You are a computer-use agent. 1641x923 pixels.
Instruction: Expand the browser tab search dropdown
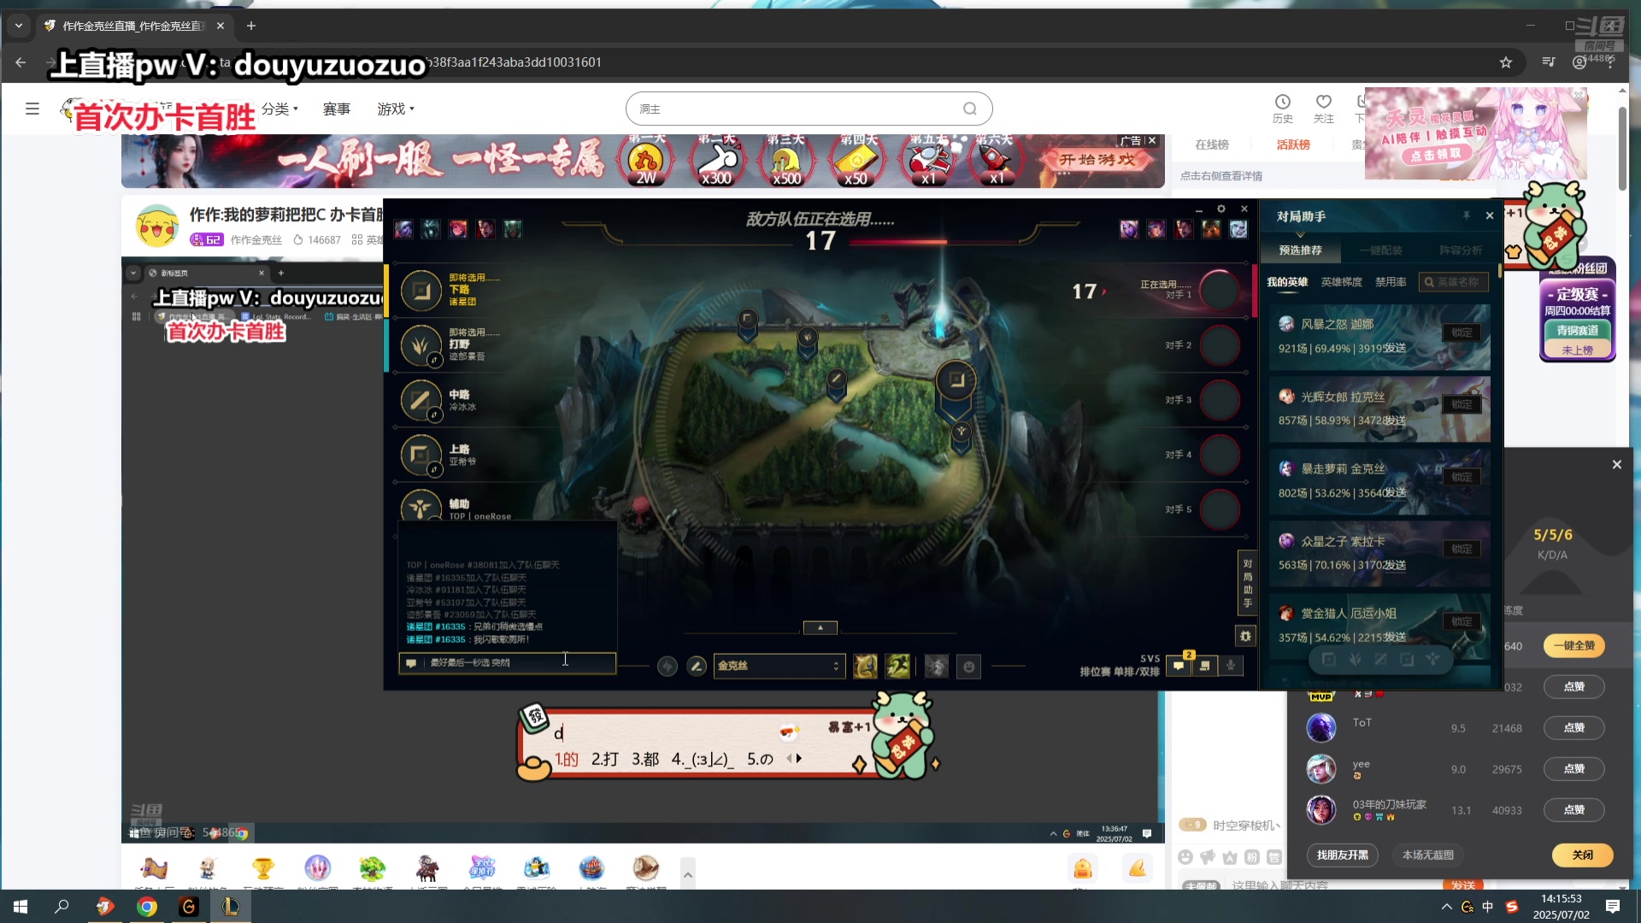[x=18, y=26]
